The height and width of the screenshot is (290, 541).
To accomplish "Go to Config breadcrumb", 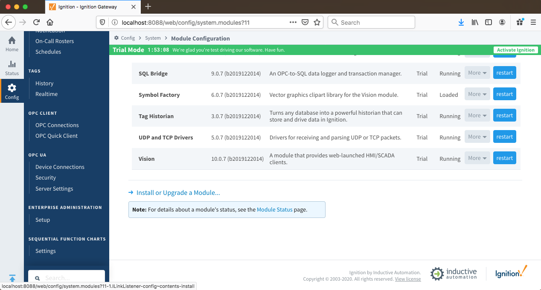I will [128, 38].
